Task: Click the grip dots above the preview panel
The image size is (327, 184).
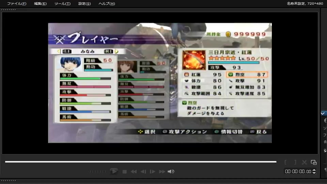Action: pyautogui.click(x=9, y=10)
